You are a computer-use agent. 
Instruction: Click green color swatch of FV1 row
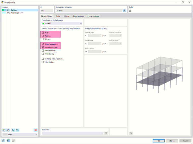tap(3, 10)
